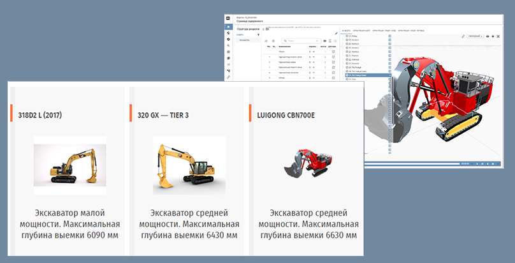Viewport: 515px width, 263px height.
Task: Click the square frame view icon right of search
Action: pyautogui.click(x=335, y=41)
